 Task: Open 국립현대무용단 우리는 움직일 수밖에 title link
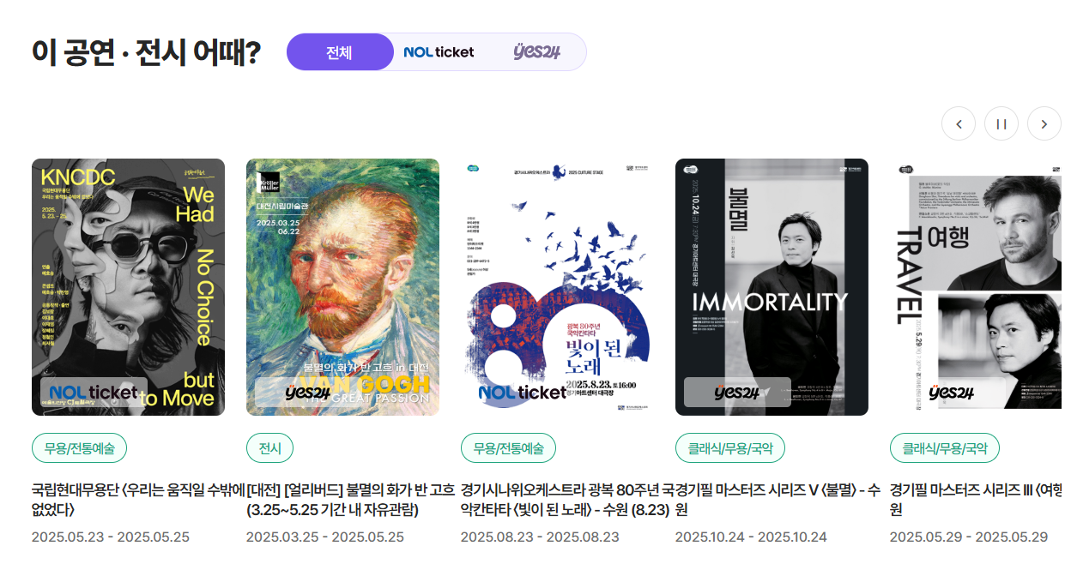click(x=139, y=500)
